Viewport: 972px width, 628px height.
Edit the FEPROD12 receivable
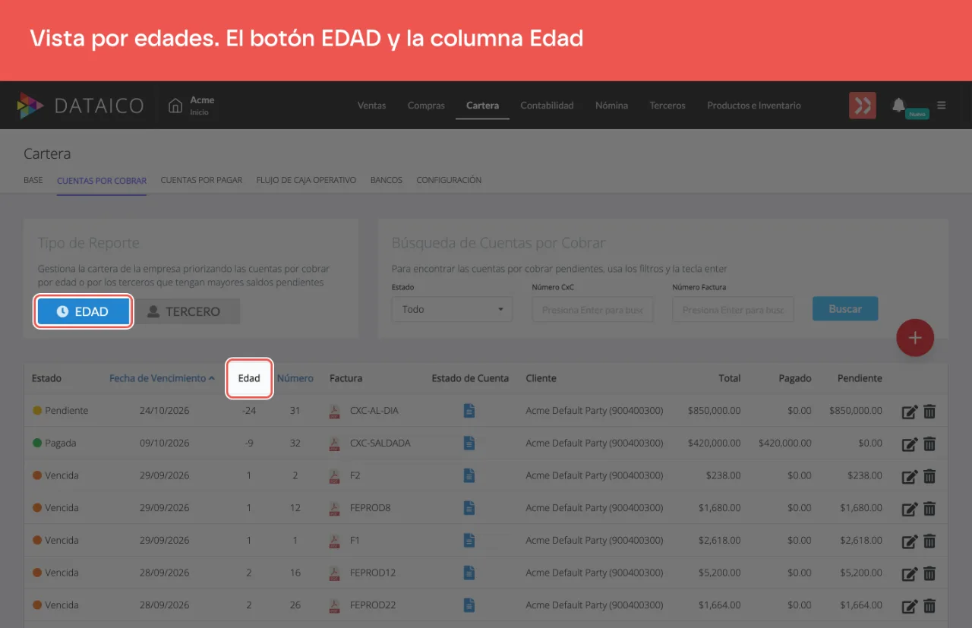(x=909, y=574)
